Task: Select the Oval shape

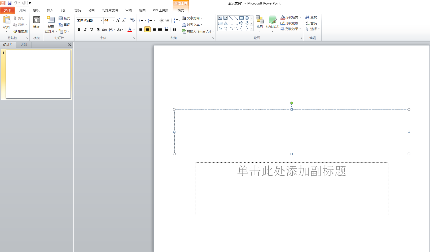Action: pos(247,18)
